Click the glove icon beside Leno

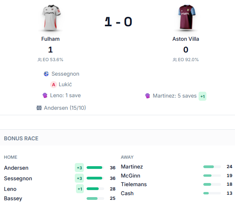[45, 95]
